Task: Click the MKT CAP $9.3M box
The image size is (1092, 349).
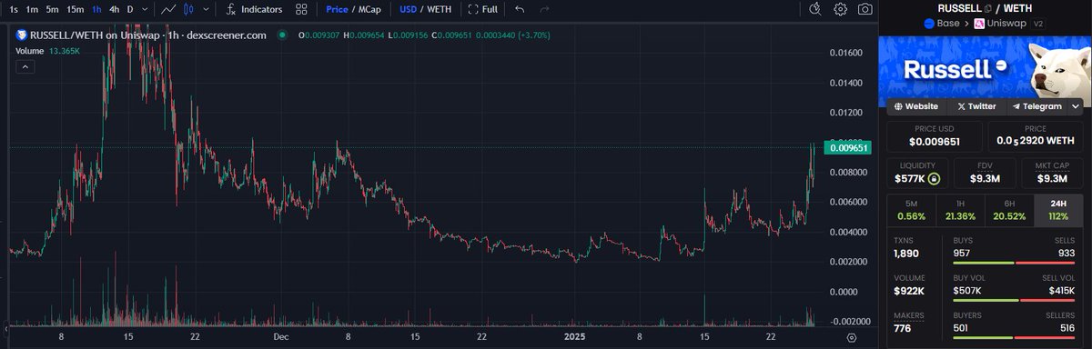Action: [x=1052, y=172]
